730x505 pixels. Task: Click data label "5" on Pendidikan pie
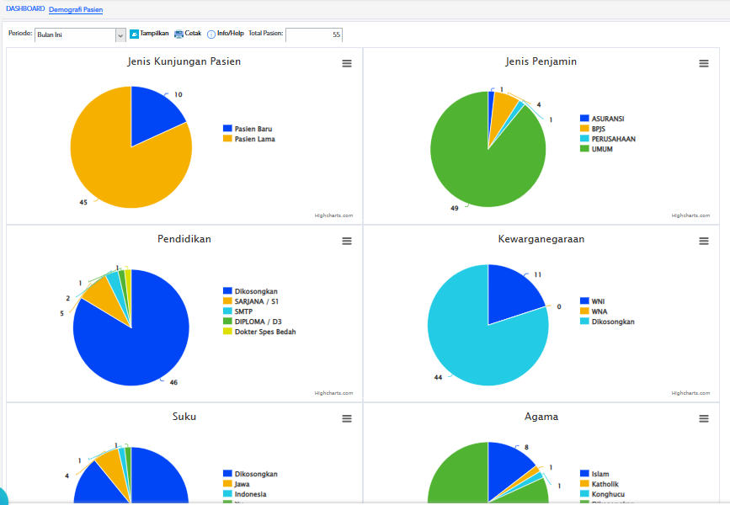click(61, 314)
